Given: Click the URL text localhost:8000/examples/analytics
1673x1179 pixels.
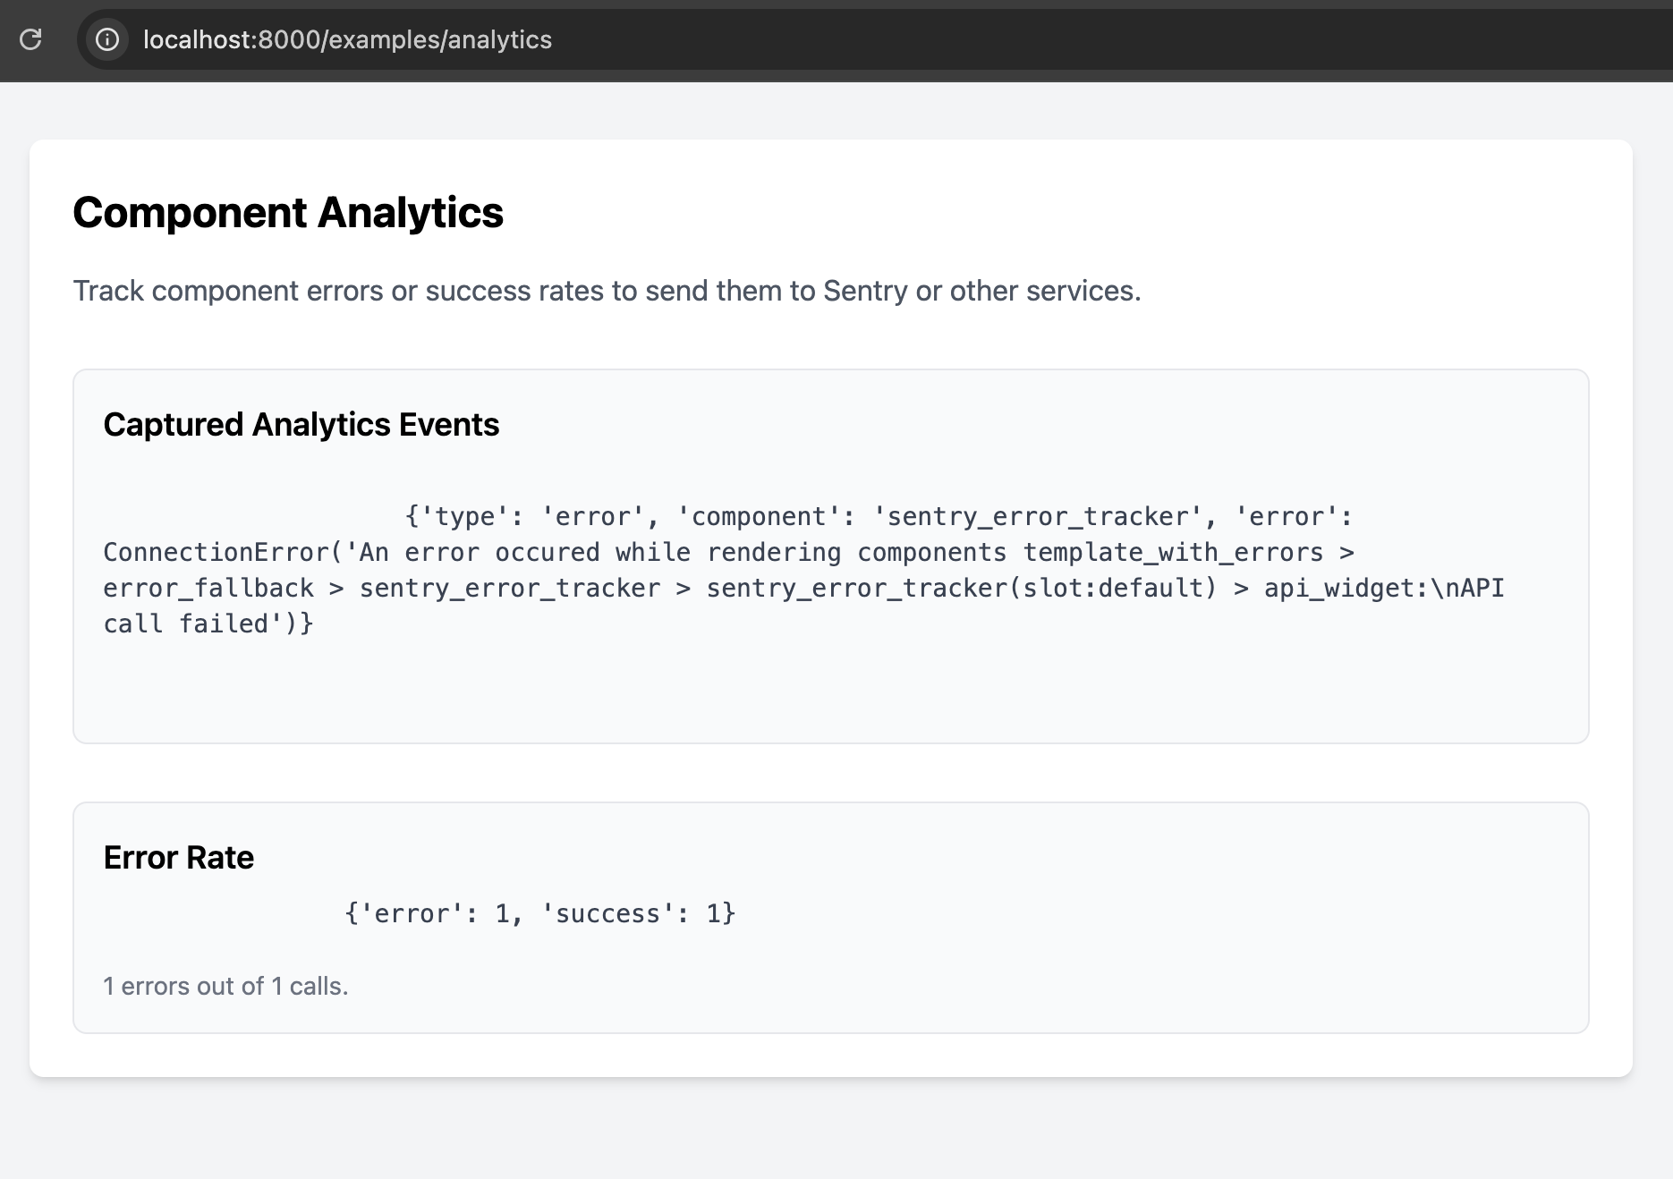Looking at the screenshot, I should click(x=347, y=40).
